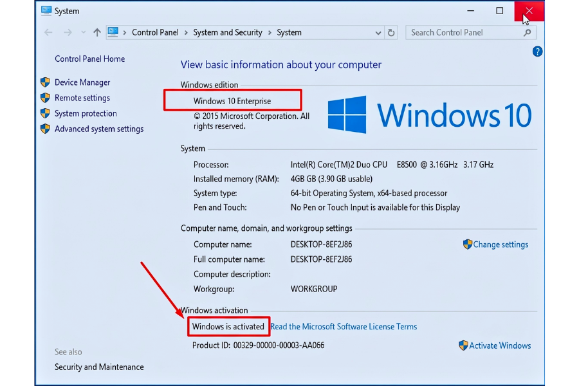Click Change settings link

[x=501, y=244]
